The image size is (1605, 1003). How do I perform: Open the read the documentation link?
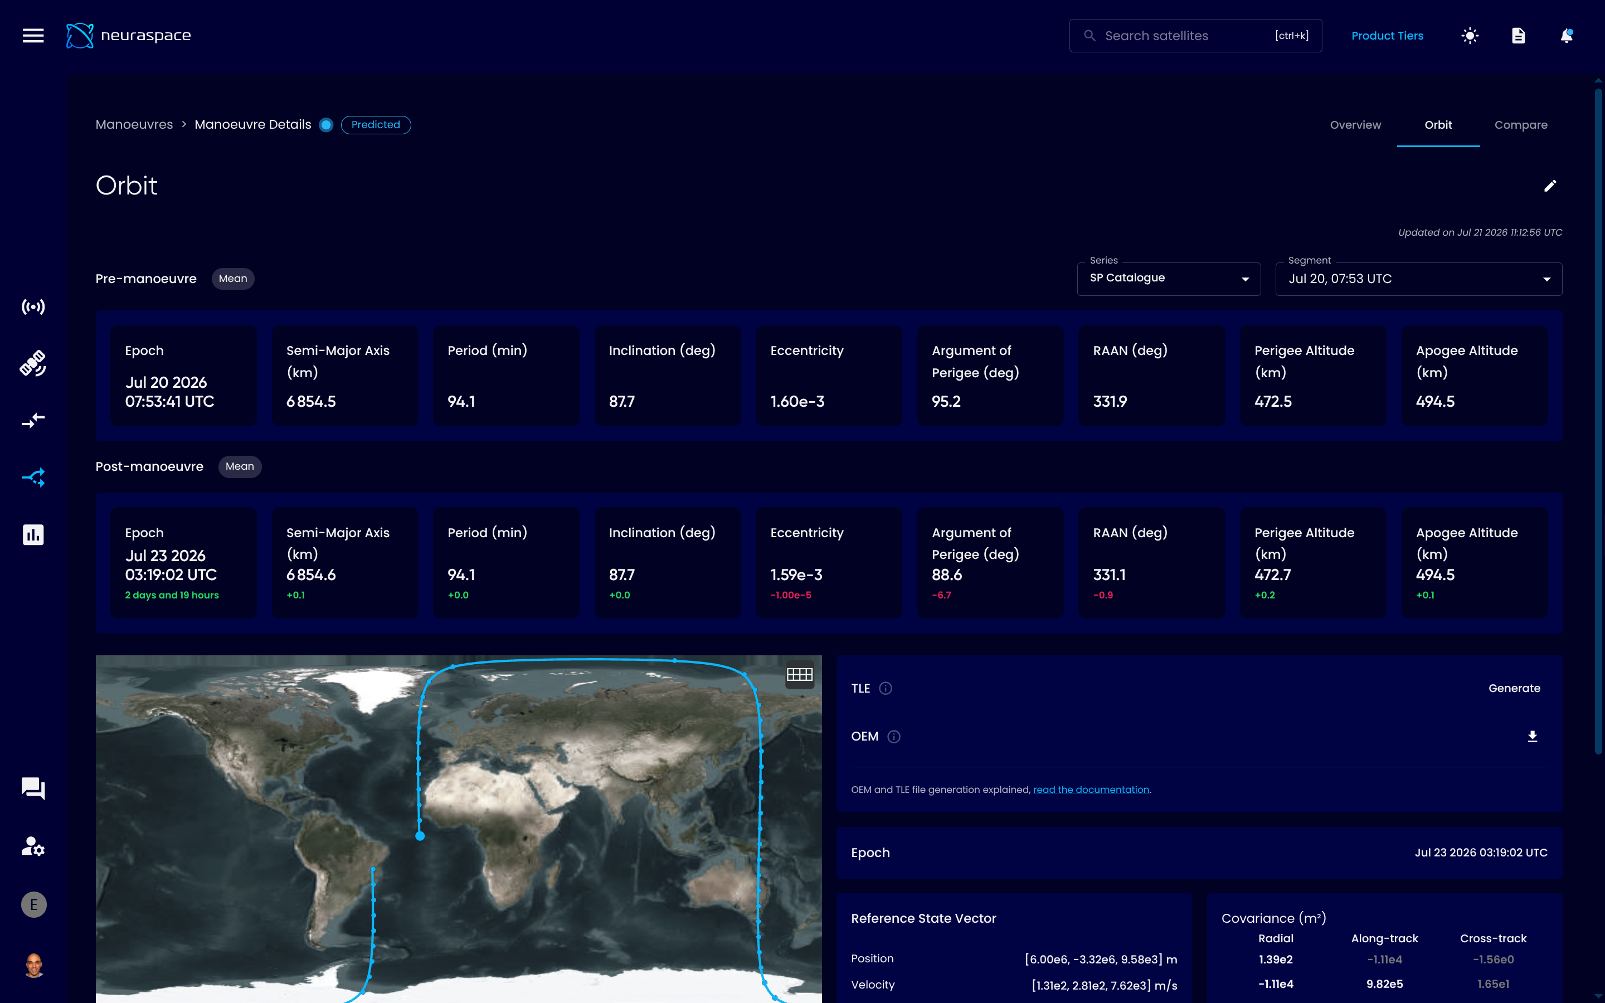pos(1091,790)
